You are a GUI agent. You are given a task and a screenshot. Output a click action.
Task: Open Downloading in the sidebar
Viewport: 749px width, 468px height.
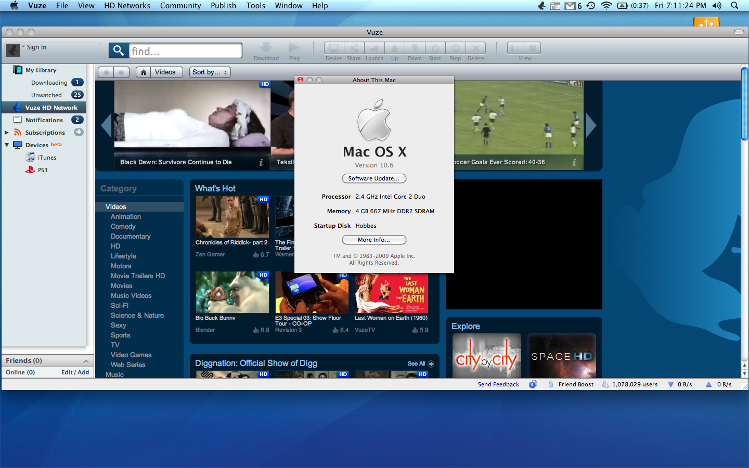(49, 83)
